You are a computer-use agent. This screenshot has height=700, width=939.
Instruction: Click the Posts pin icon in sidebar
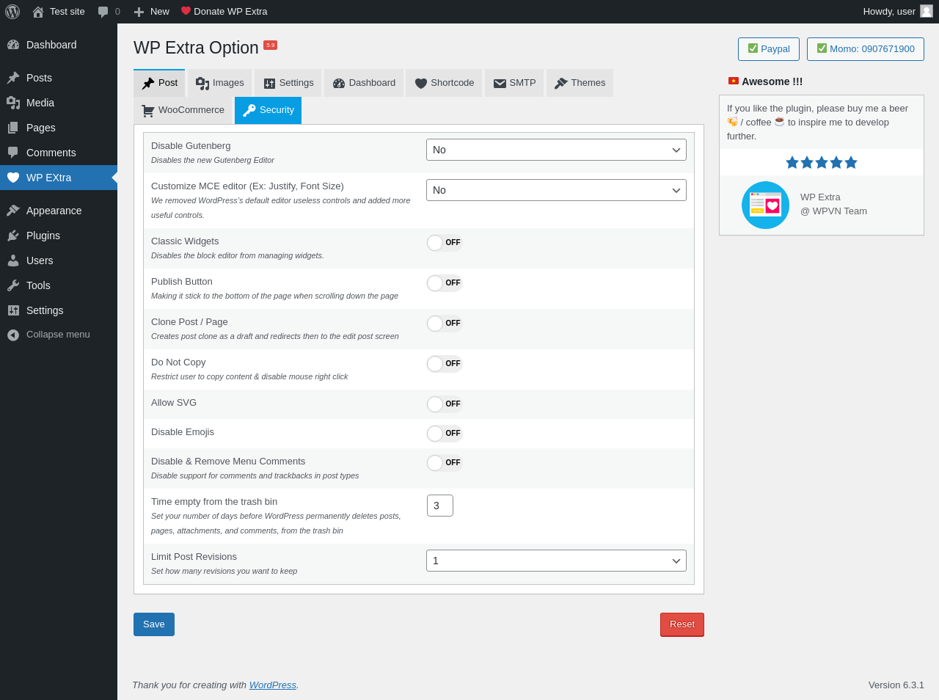pyautogui.click(x=13, y=78)
